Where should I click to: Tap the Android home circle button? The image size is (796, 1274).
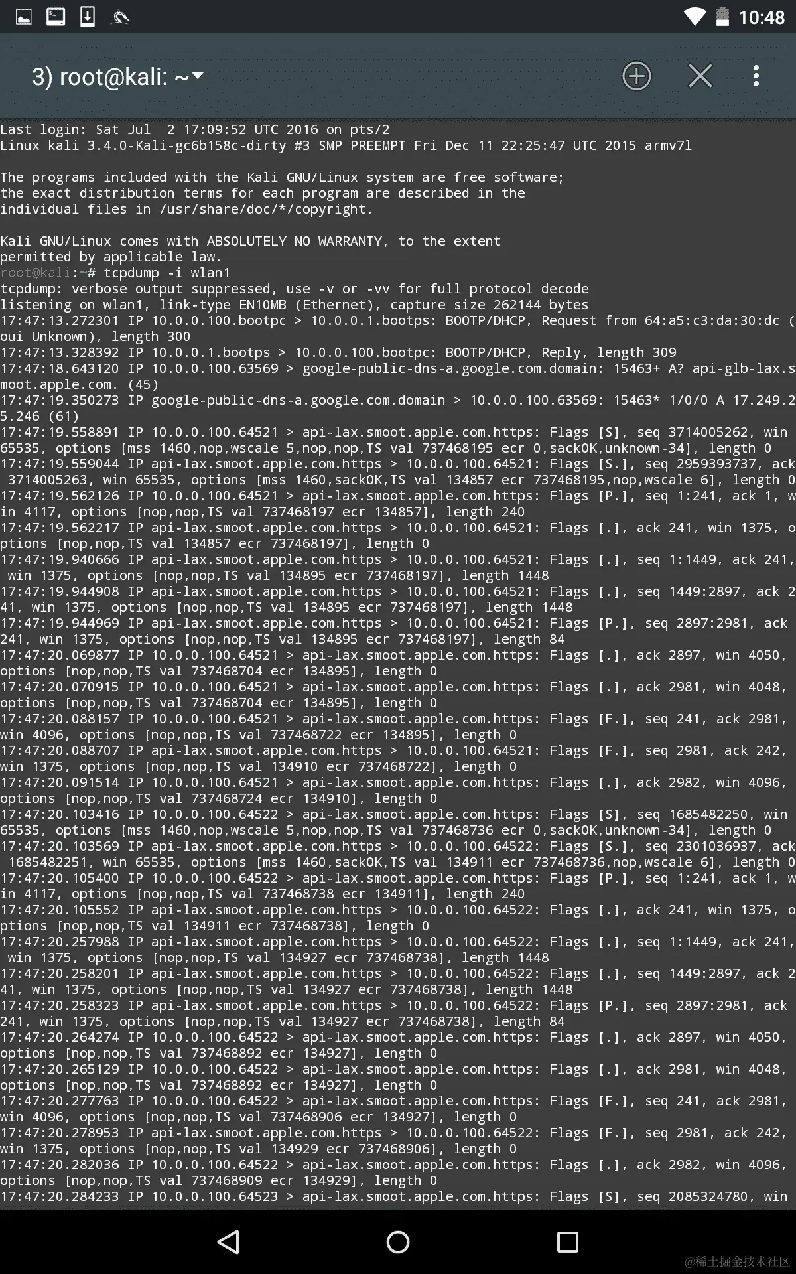(x=398, y=1241)
